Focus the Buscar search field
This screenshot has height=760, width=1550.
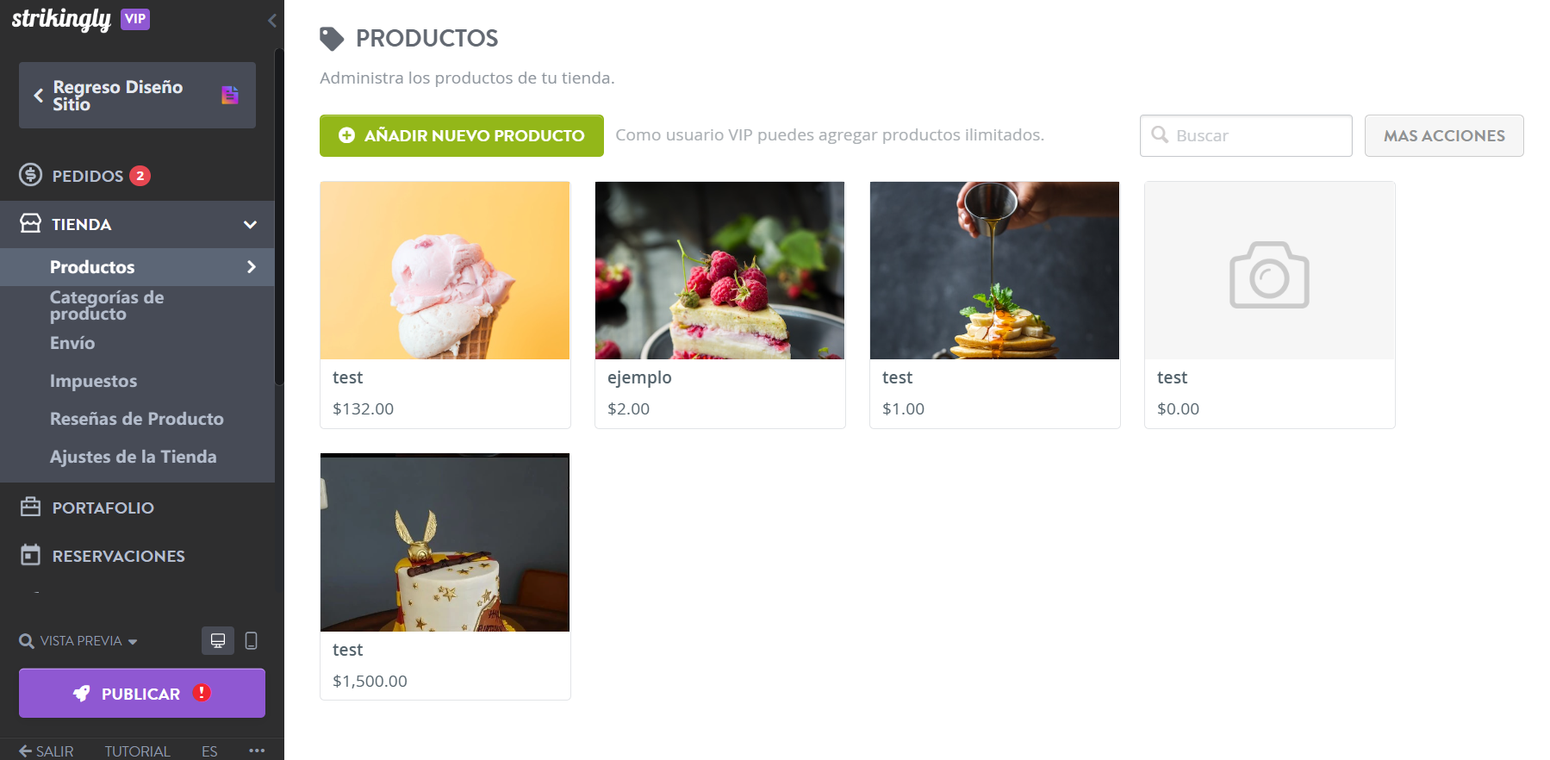(x=1246, y=135)
